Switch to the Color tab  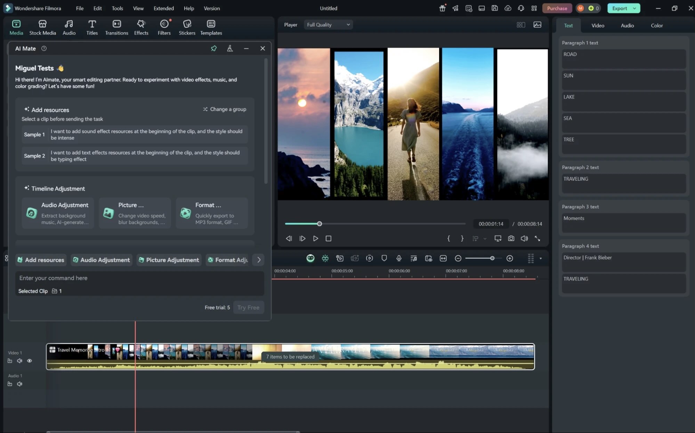tap(656, 25)
